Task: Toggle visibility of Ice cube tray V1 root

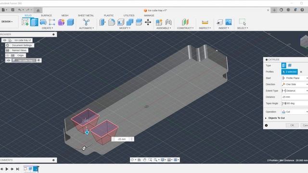Action: 5,40
